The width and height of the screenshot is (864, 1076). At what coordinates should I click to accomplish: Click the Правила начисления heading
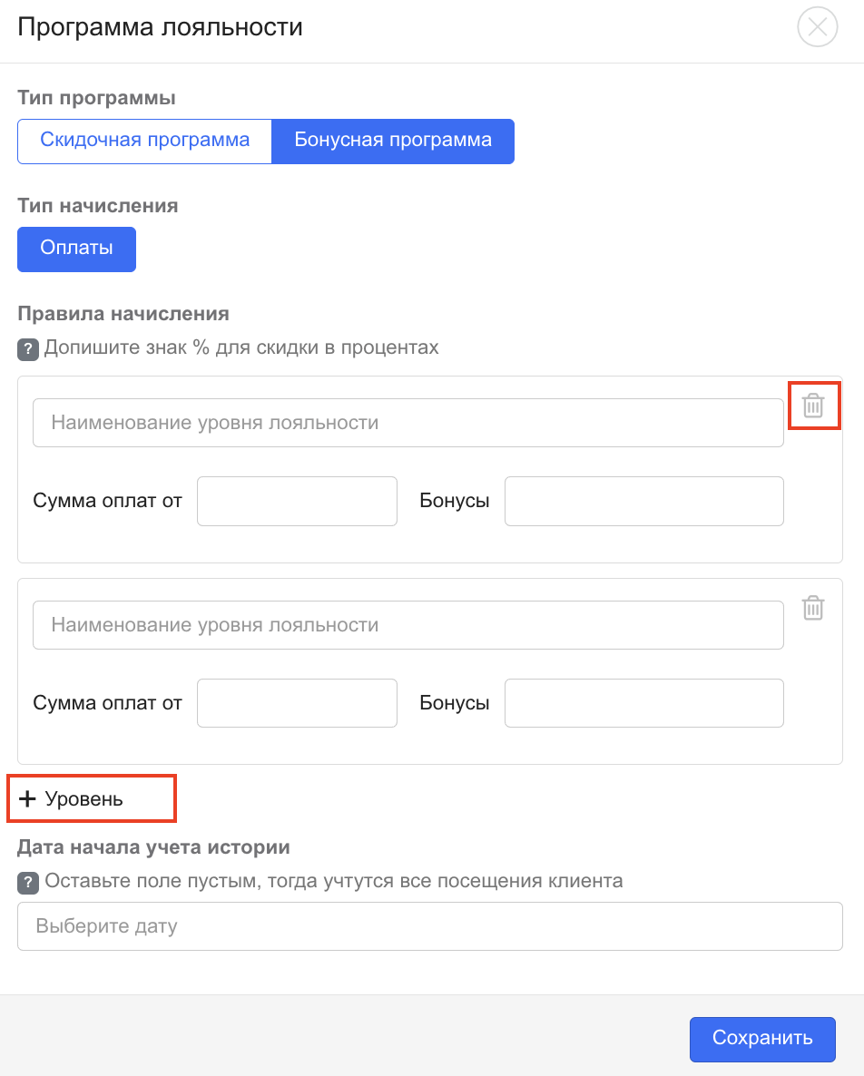(x=123, y=314)
